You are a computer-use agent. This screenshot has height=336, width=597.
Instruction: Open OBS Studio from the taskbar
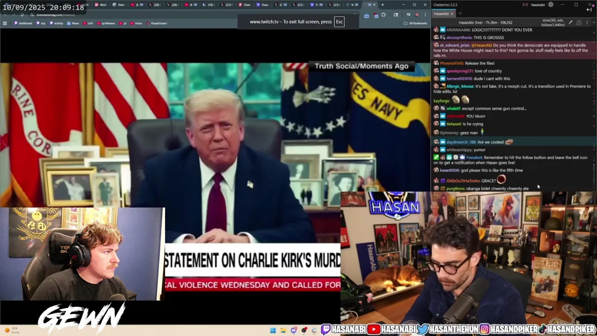click(304, 330)
